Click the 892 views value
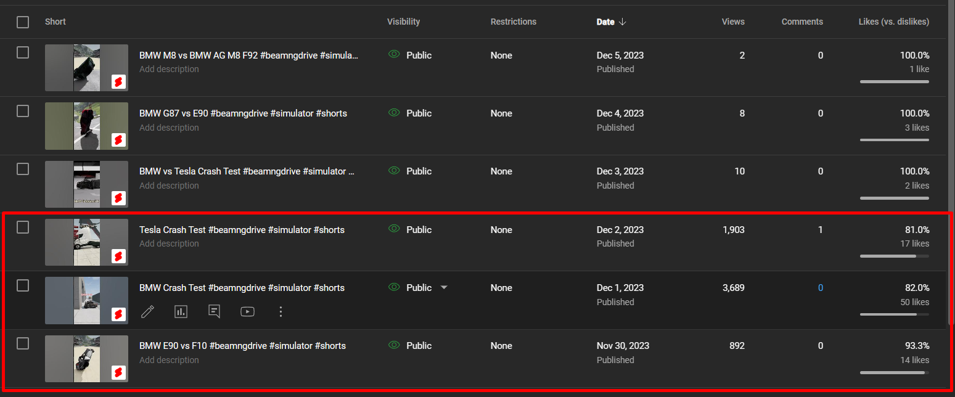Viewport: 955px width, 397px height. [737, 346]
